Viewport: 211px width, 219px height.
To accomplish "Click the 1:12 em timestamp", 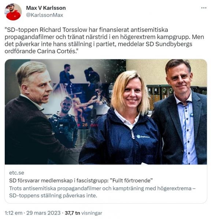I will (14, 213).
